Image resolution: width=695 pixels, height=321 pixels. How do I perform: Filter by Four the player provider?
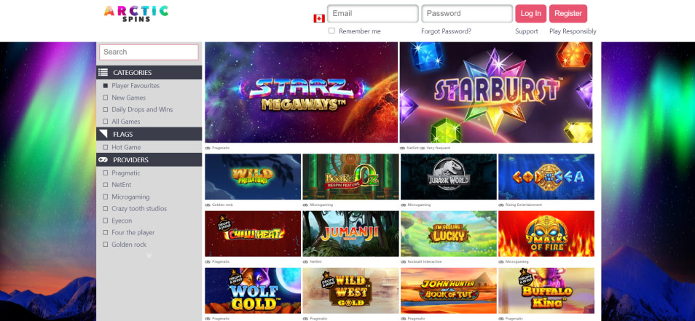pyautogui.click(x=106, y=232)
